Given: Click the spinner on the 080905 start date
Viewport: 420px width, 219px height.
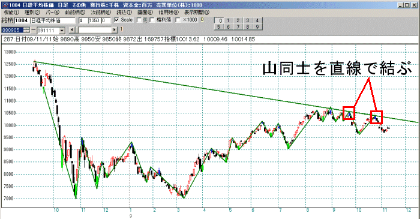Looking at the screenshot, I should pyautogui.click(x=26, y=30).
